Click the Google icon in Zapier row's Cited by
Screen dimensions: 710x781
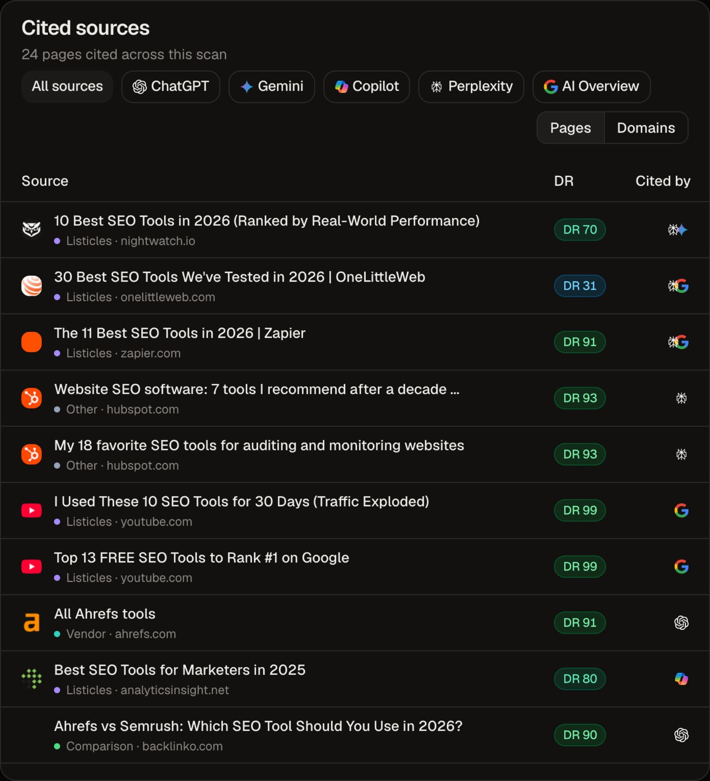[682, 342]
